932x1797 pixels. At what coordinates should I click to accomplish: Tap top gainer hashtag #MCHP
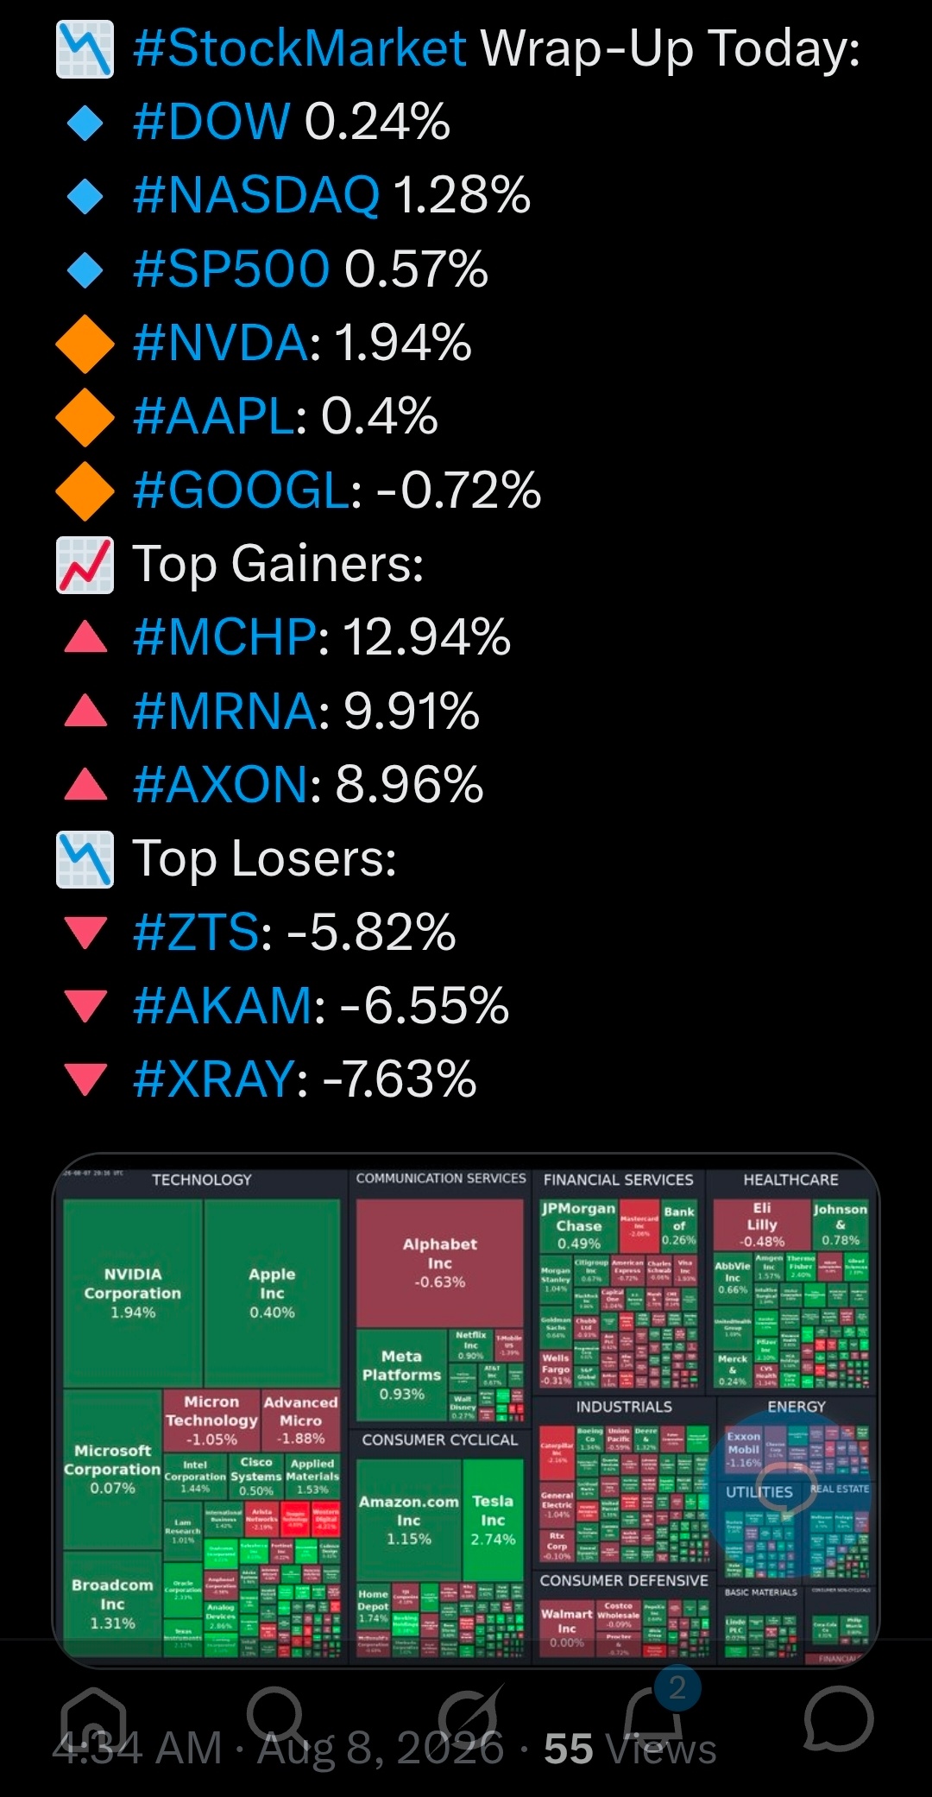(x=225, y=637)
